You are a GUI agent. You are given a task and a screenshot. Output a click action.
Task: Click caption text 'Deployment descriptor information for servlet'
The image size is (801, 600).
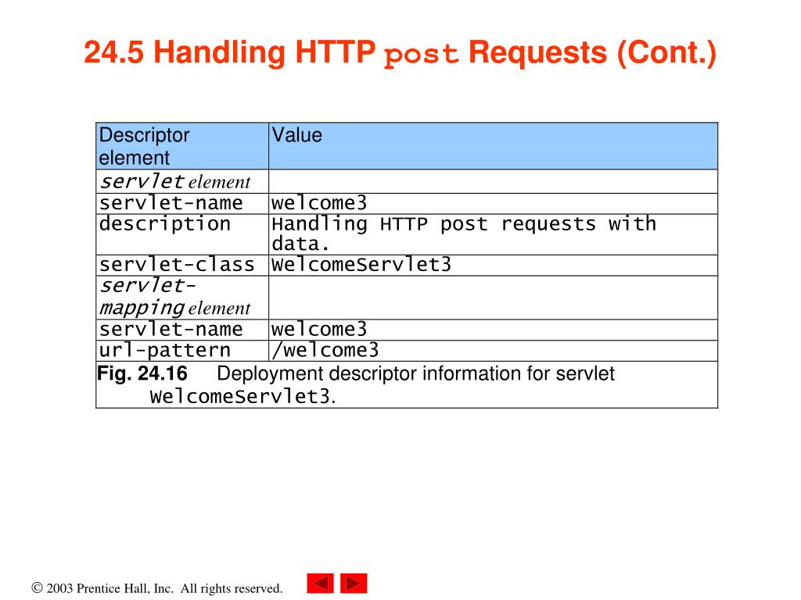click(416, 373)
